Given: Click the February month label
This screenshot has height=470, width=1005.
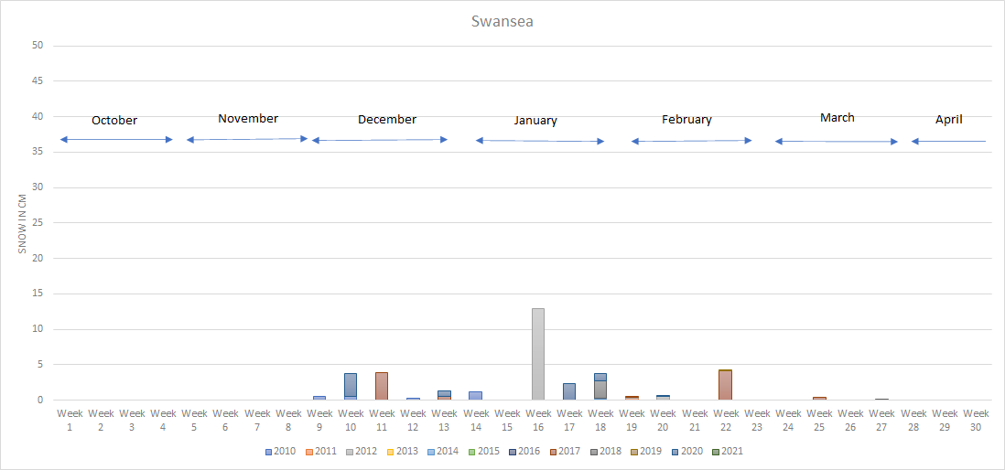Looking at the screenshot, I should click(x=686, y=120).
